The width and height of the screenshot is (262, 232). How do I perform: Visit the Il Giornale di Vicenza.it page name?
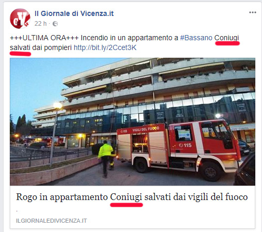point(74,13)
